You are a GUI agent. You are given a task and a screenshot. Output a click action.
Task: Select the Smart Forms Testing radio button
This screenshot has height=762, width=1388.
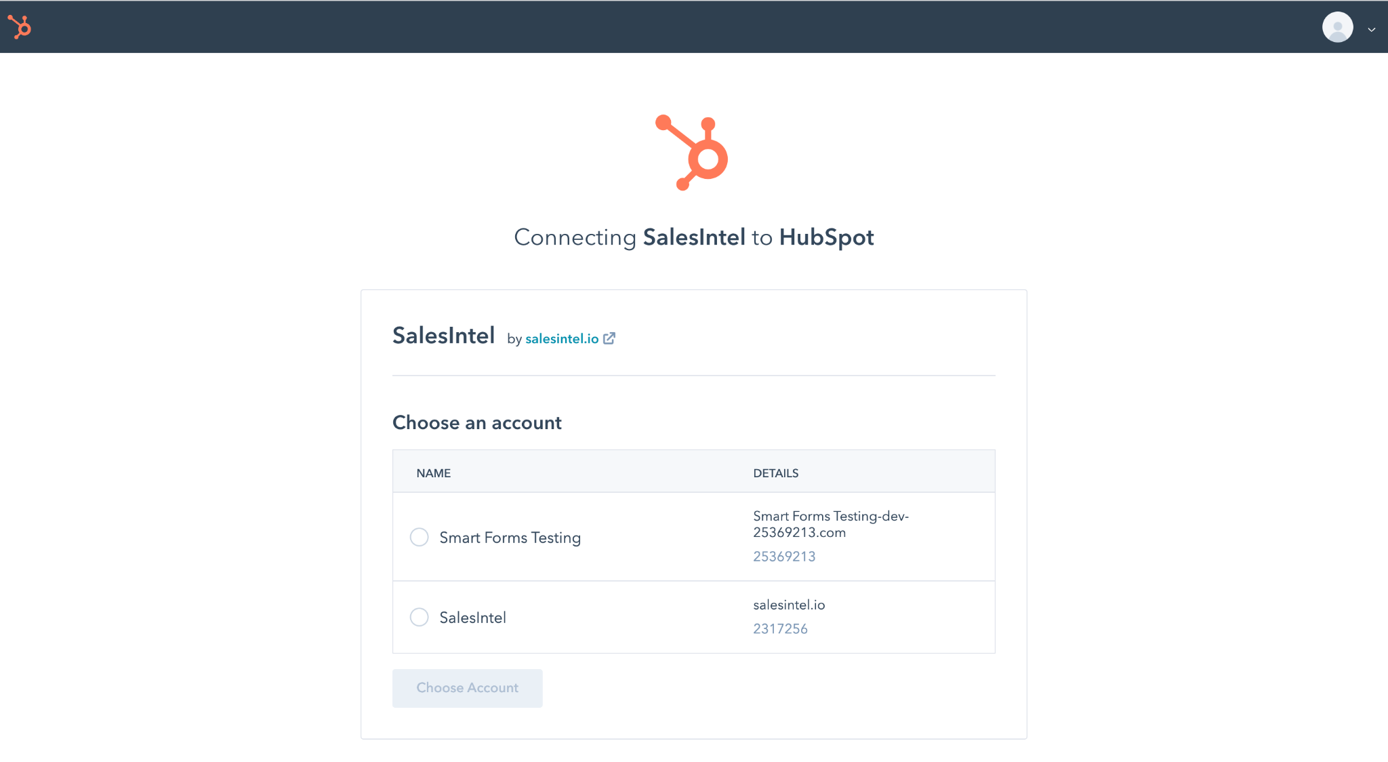[x=420, y=537]
